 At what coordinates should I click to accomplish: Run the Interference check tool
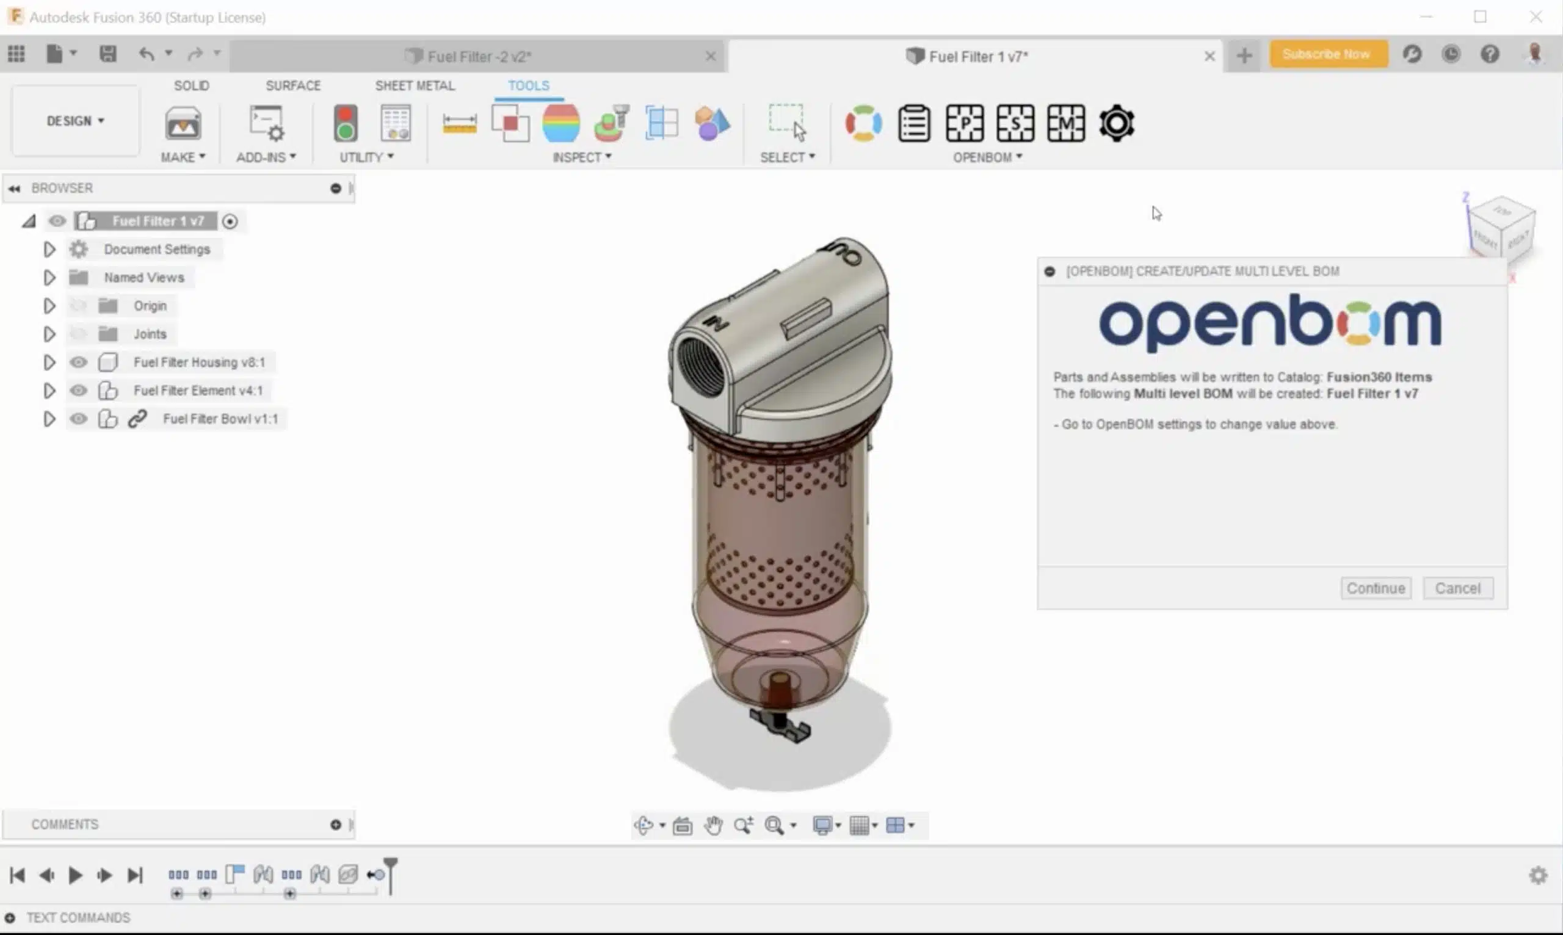coord(510,123)
